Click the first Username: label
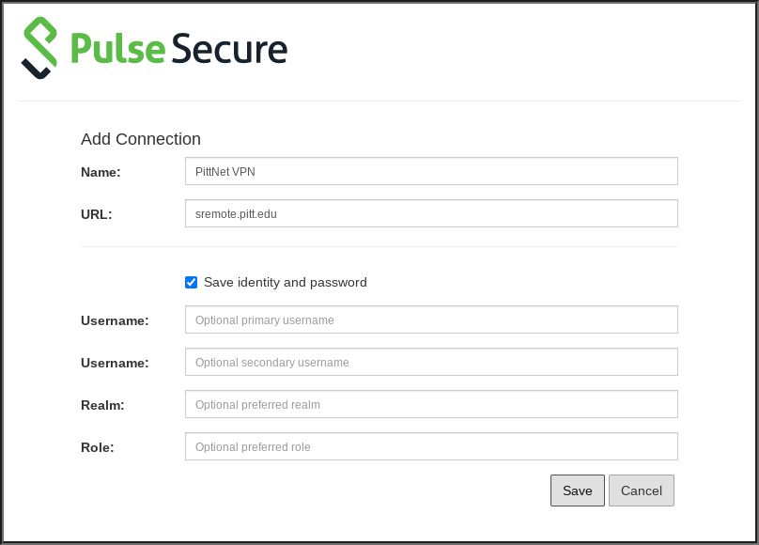The image size is (759, 545). point(115,320)
